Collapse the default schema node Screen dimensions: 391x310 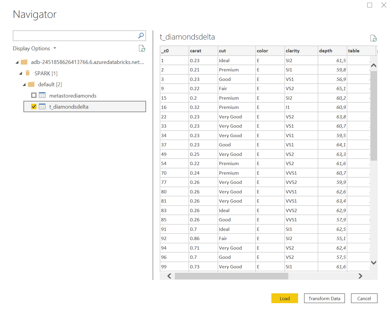coord(24,84)
